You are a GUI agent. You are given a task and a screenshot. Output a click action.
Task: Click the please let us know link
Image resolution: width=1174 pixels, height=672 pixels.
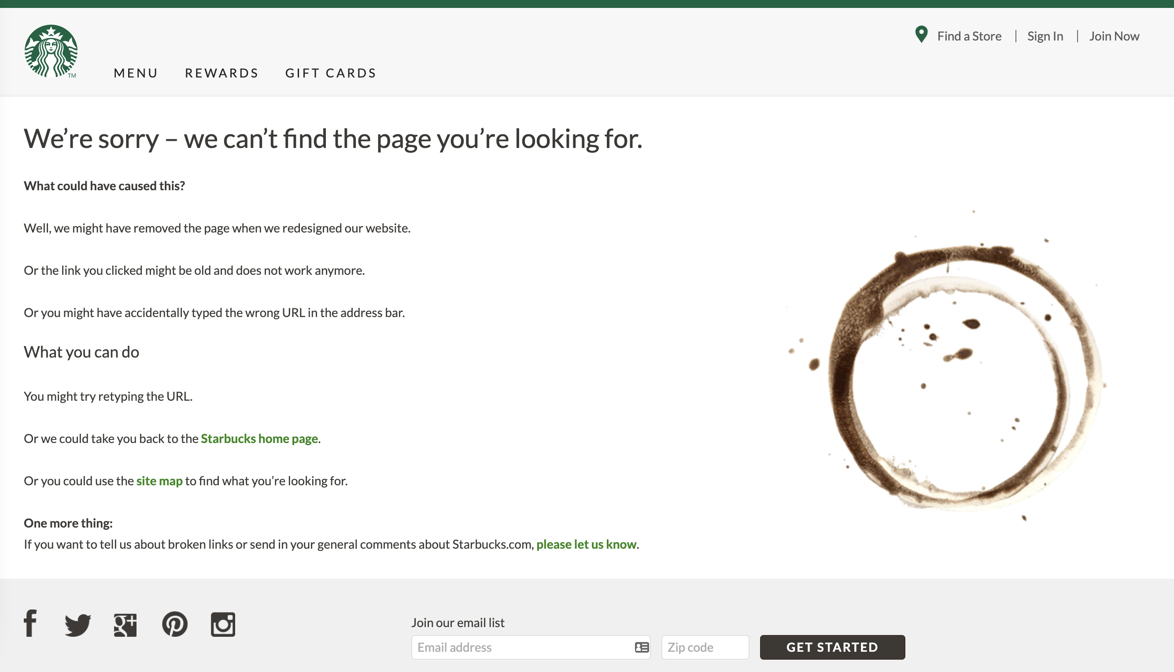pyautogui.click(x=586, y=544)
